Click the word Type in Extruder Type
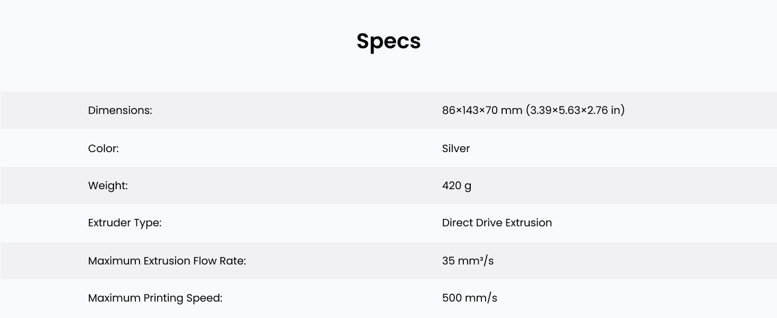Viewport: 777px width, 318px height. [148, 223]
